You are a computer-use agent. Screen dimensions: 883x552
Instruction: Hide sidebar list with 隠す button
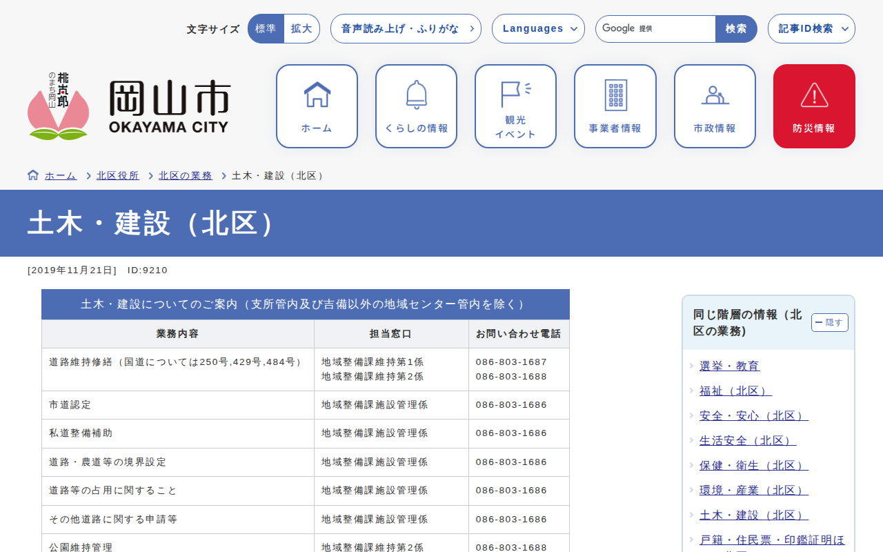(x=829, y=322)
